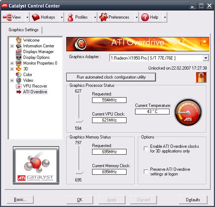Click the Profiles person icon
The image size is (215, 207).
click(71, 17)
